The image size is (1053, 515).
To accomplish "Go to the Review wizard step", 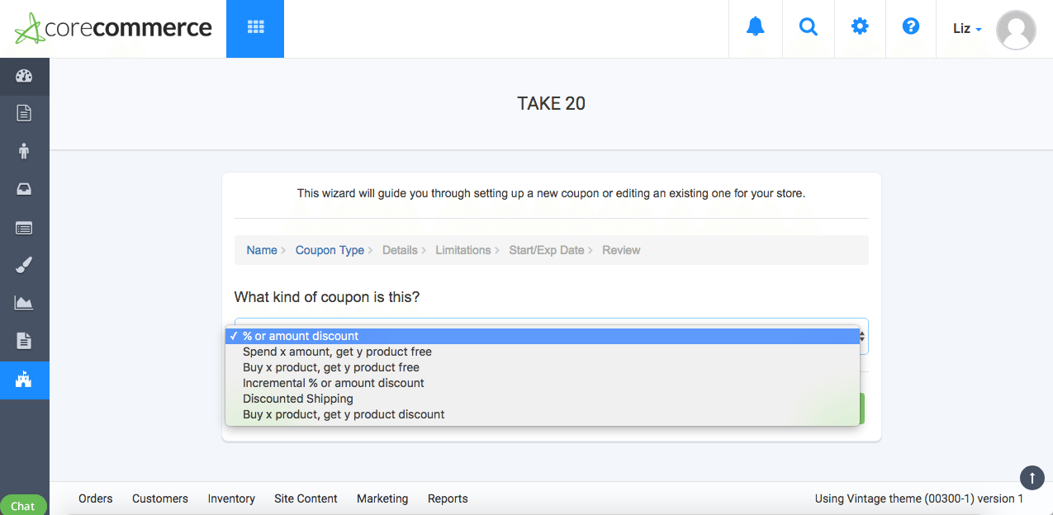I will point(621,250).
